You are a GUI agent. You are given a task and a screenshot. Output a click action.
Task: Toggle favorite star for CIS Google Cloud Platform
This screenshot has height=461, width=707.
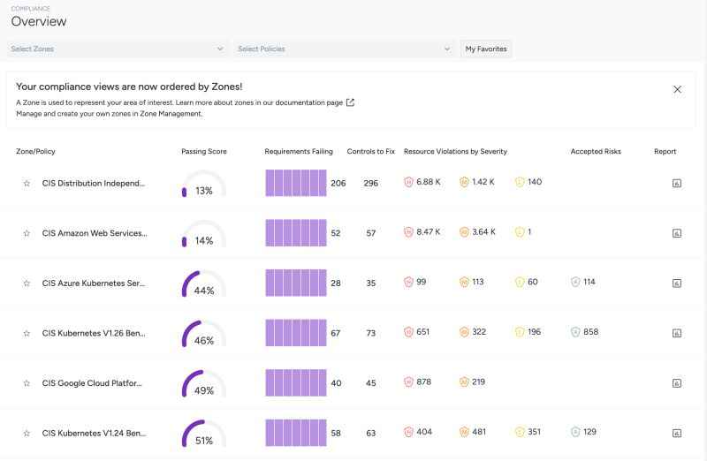coord(27,383)
